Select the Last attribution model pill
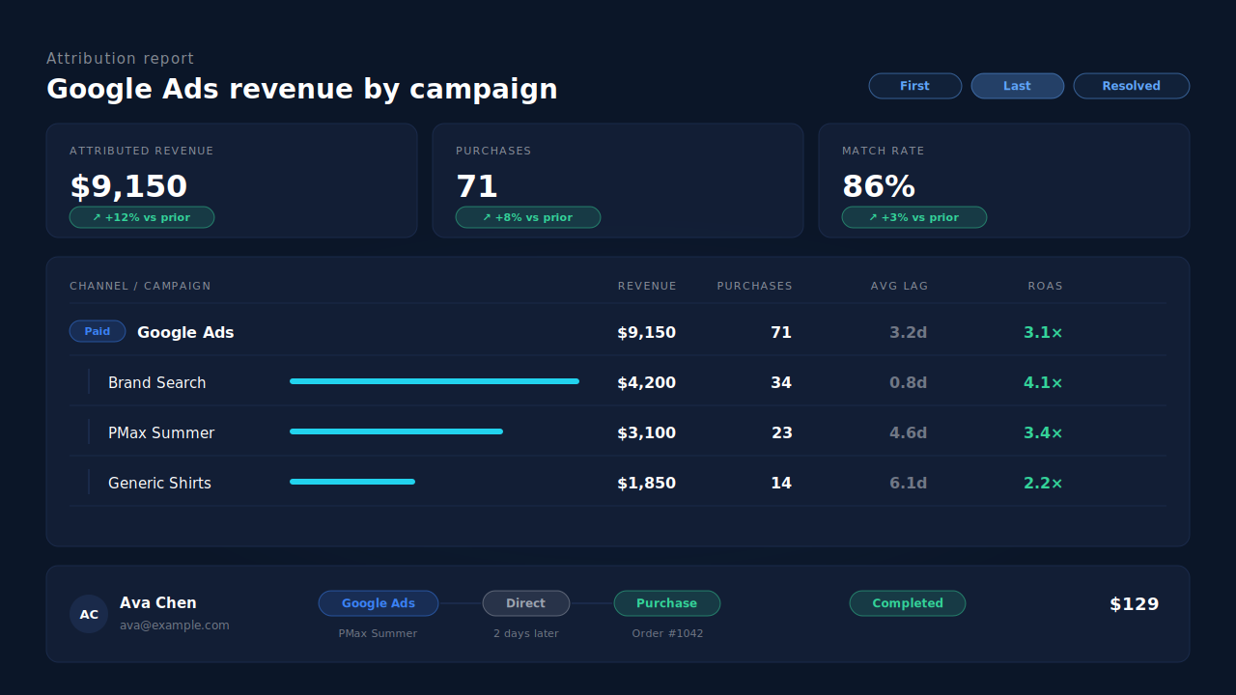The width and height of the screenshot is (1236, 695). [1017, 86]
